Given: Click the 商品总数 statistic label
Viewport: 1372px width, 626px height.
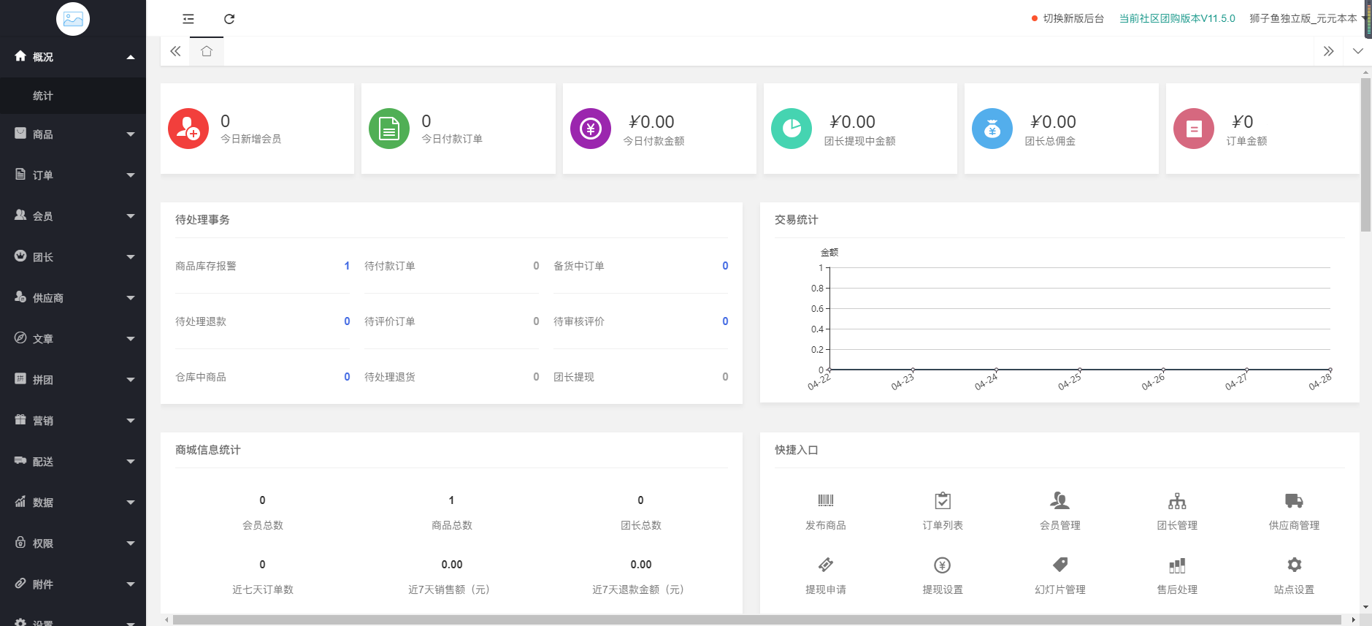Looking at the screenshot, I should click(x=452, y=525).
